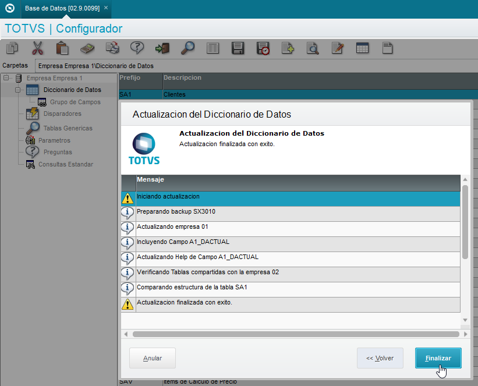Viewport: 478px width, 386px height.
Task: Select 'Verificando Tablas compartidas' message row
Action: (x=291, y=274)
